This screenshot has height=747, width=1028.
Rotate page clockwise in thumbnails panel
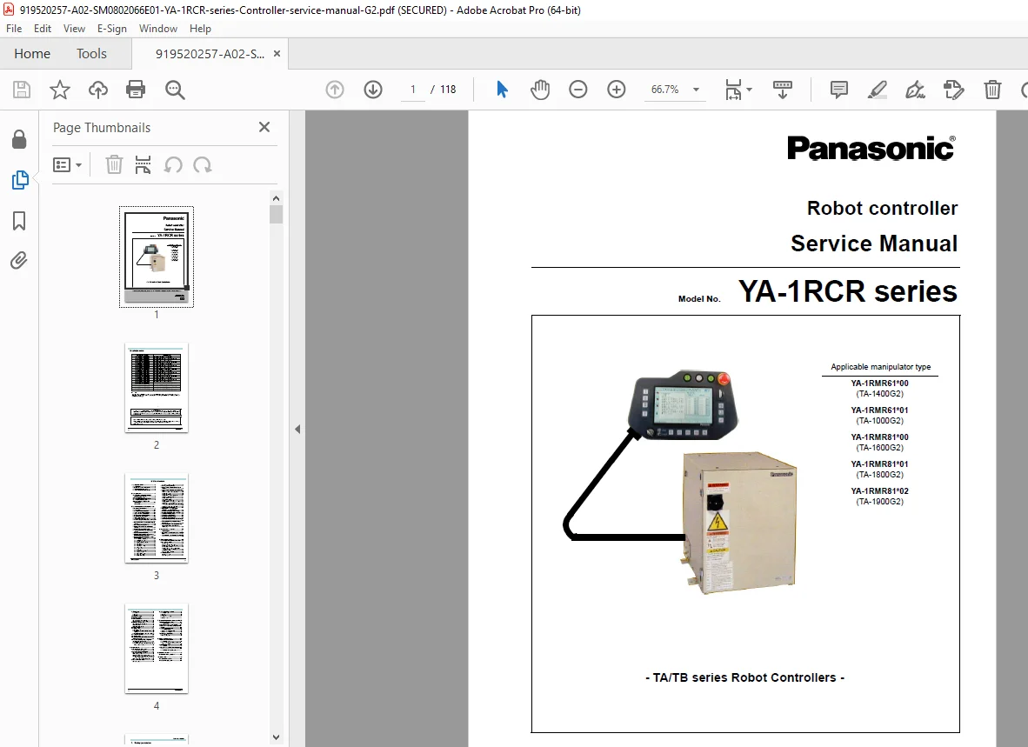tap(203, 164)
